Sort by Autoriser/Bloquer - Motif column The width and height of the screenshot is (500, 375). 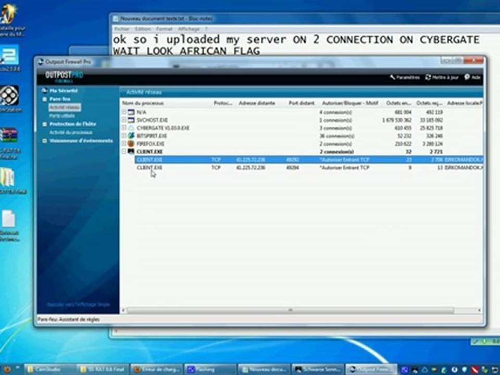point(350,103)
